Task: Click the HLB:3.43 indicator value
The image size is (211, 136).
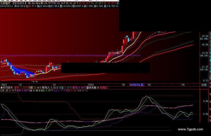Action: (x=71, y=91)
